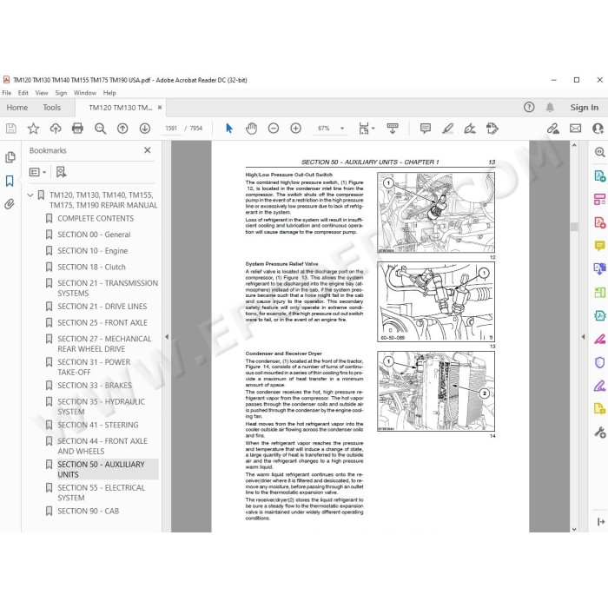This screenshot has height=608, width=608.
Task: Click the stamp tool icon
Action: [x=492, y=129]
